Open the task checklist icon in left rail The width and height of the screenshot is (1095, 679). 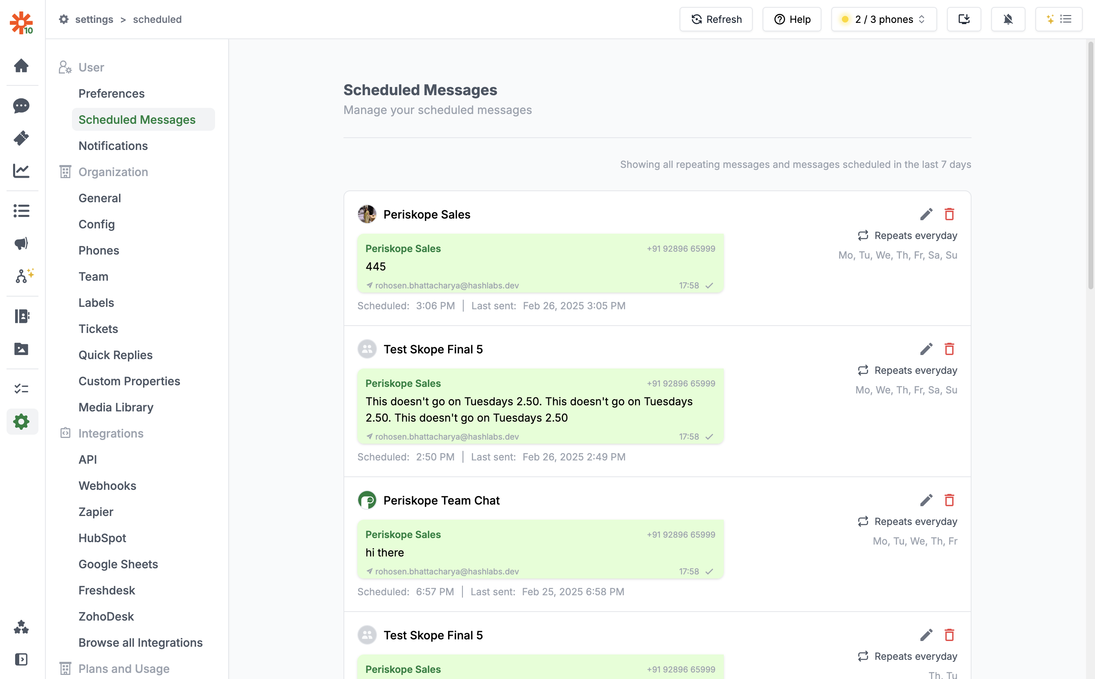(x=21, y=389)
